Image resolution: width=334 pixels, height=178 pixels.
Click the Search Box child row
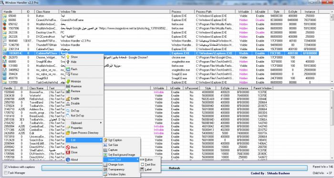[137, 140]
